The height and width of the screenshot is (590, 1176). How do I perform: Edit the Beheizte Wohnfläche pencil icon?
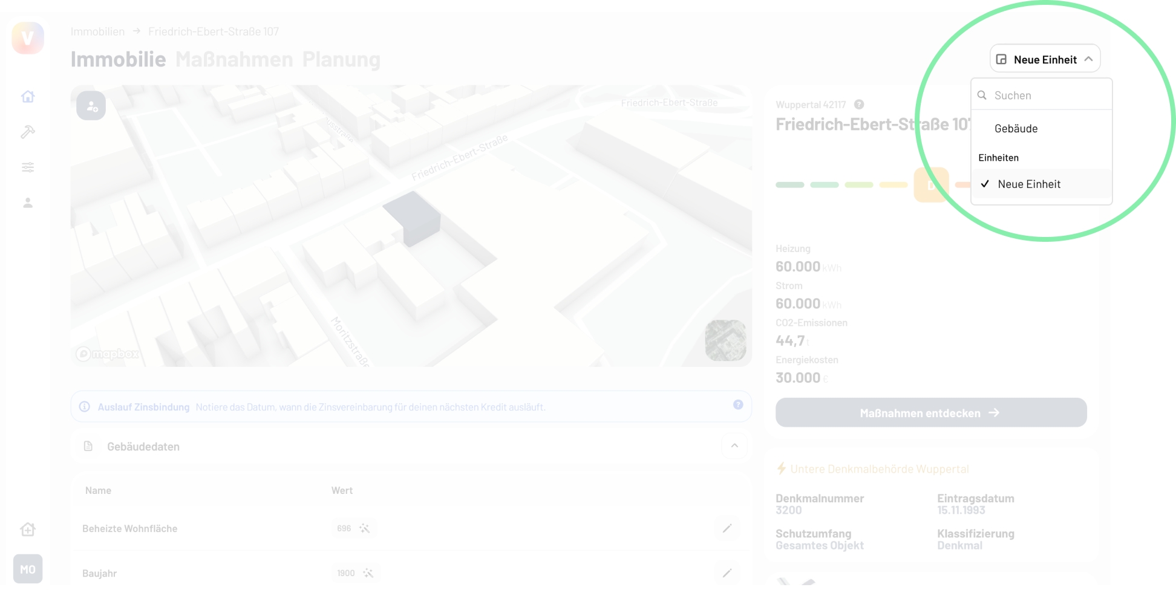[x=727, y=528]
